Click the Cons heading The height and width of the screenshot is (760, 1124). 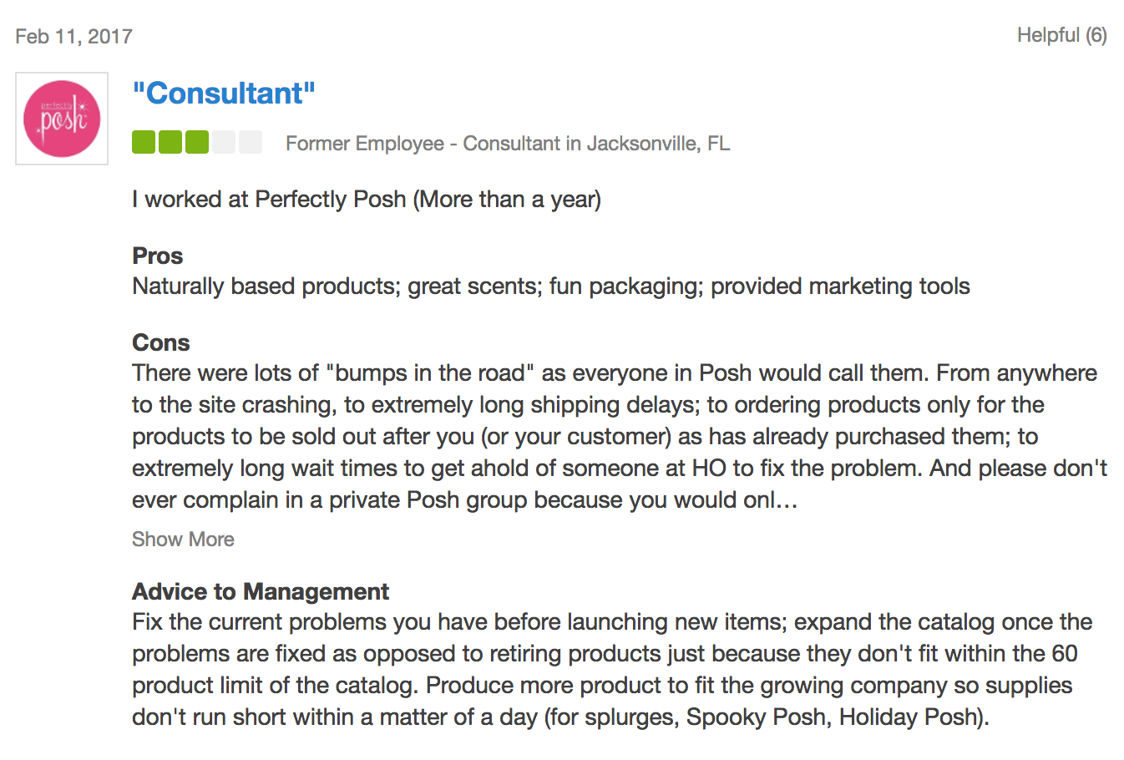coord(161,342)
